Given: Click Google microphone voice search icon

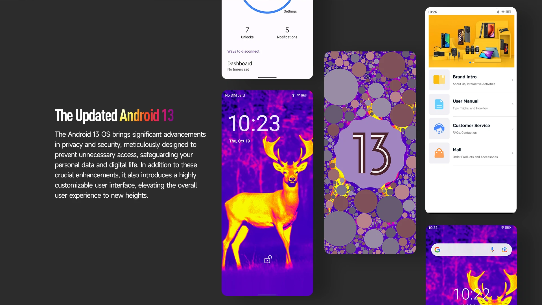Looking at the screenshot, I should pyautogui.click(x=492, y=249).
